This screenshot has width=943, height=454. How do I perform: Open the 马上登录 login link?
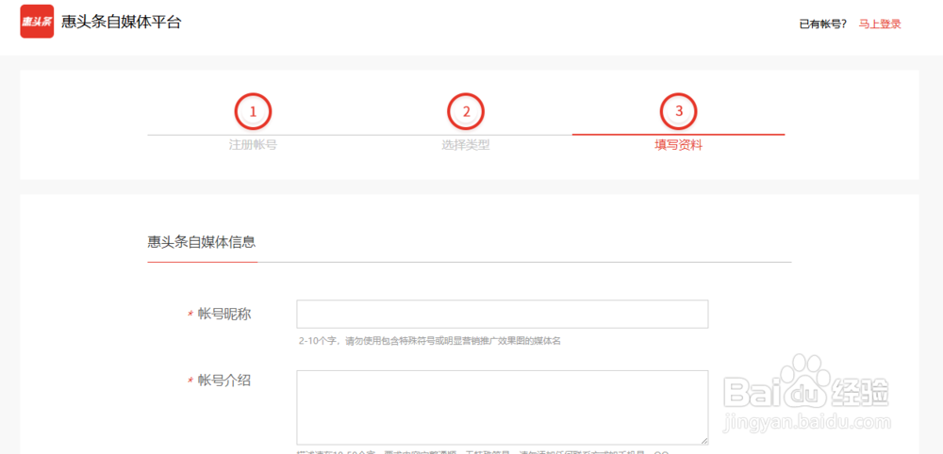point(879,24)
